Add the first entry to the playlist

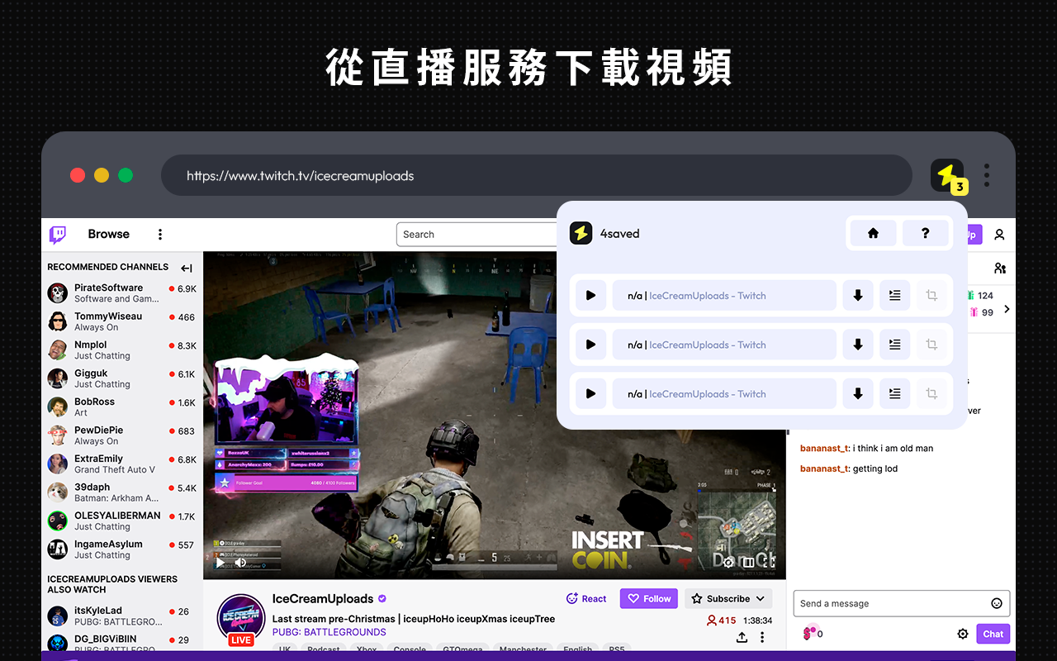point(895,295)
